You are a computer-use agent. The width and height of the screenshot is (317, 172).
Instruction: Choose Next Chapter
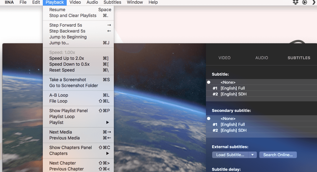(x=78, y=163)
